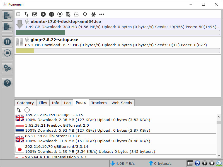Pause selected torrents with toolbar pause icon
223x167 pixels.
click(52, 14)
